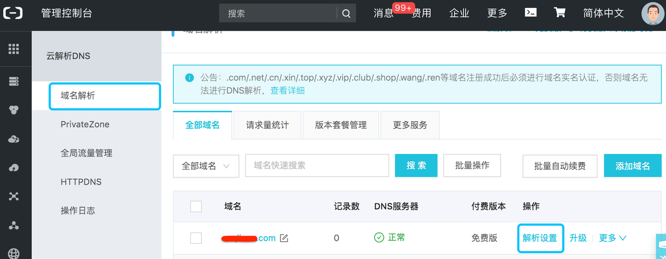The width and height of the screenshot is (666, 259).
Task: Check the checkbox for the .com domain row
Action: (196, 238)
